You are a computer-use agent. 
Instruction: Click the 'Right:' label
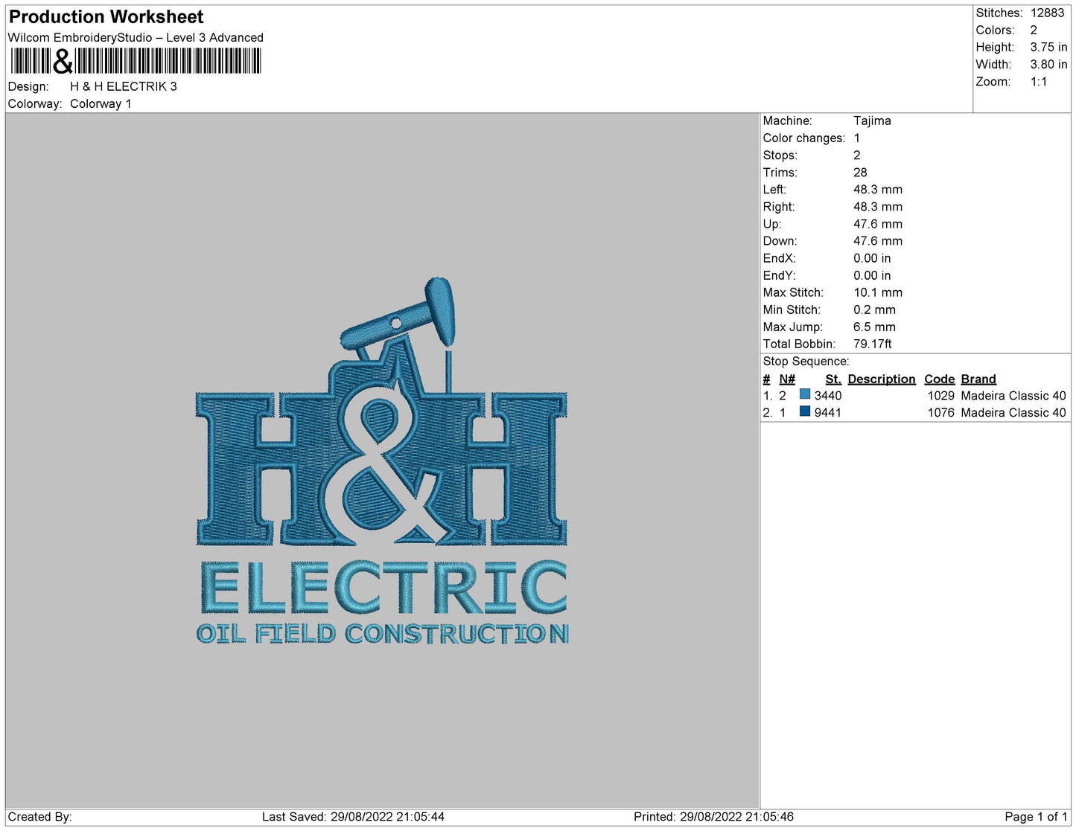[x=779, y=206]
